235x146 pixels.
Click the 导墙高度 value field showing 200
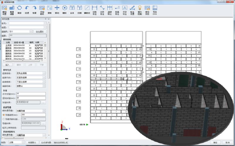pos(33,115)
